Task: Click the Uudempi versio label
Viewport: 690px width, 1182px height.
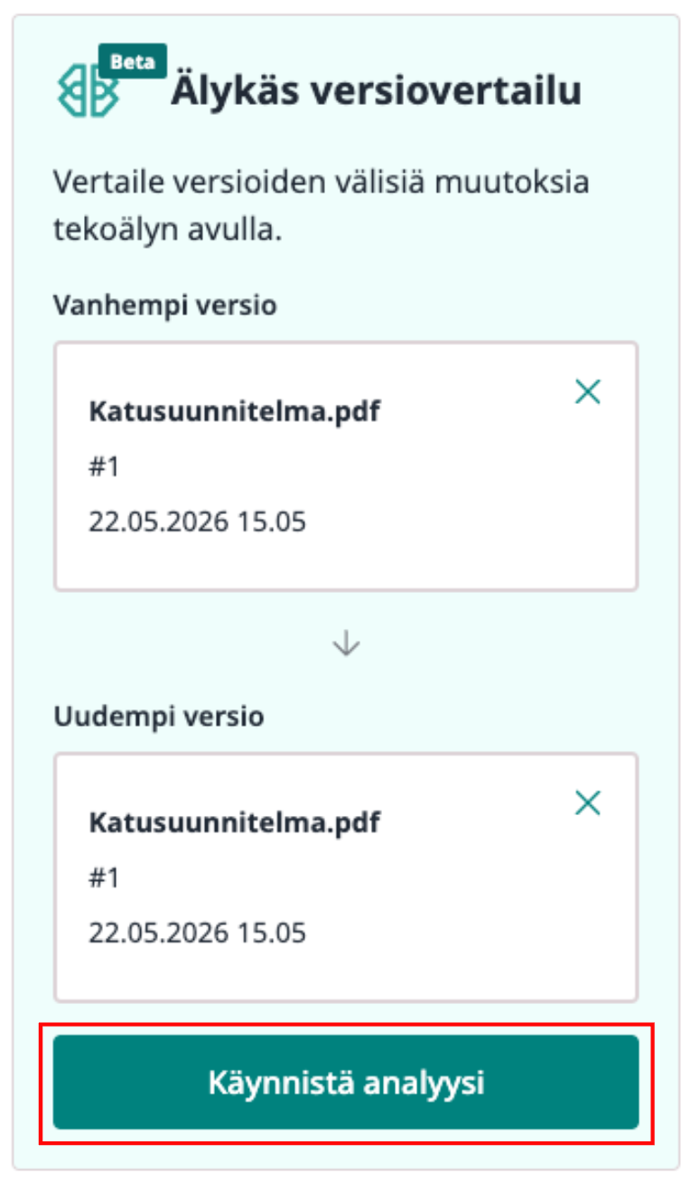Action: click(x=158, y=717)
